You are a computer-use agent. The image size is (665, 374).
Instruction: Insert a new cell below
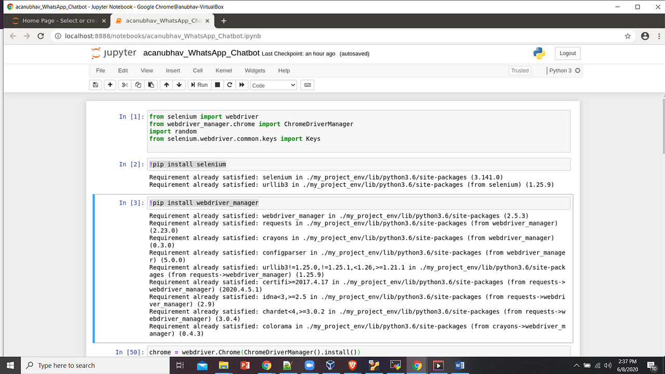coord(110,85)
